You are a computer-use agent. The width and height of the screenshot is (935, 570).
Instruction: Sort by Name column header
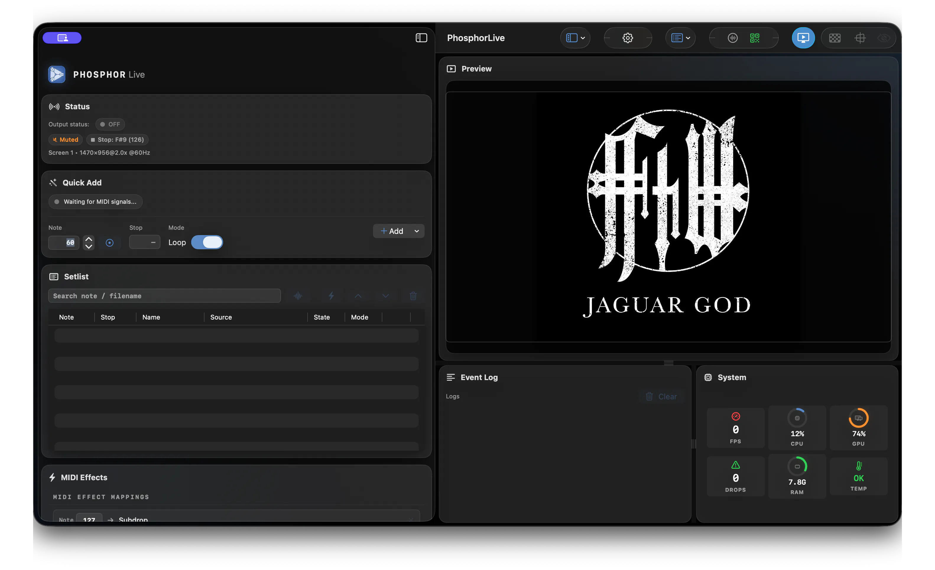pyautogui.click(x=151, y=317)
